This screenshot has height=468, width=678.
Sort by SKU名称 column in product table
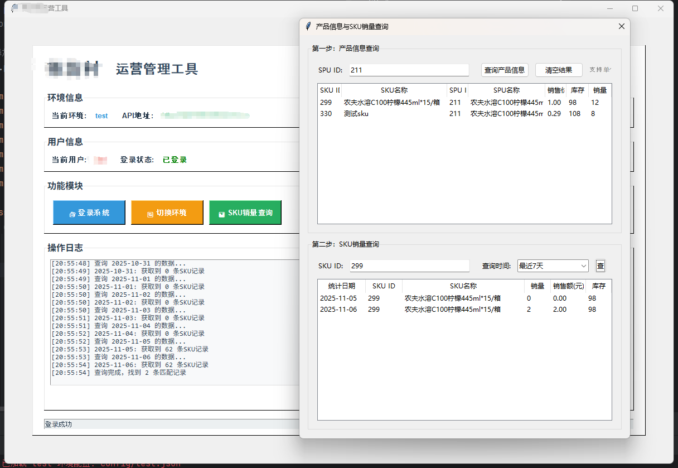[394, 90]
